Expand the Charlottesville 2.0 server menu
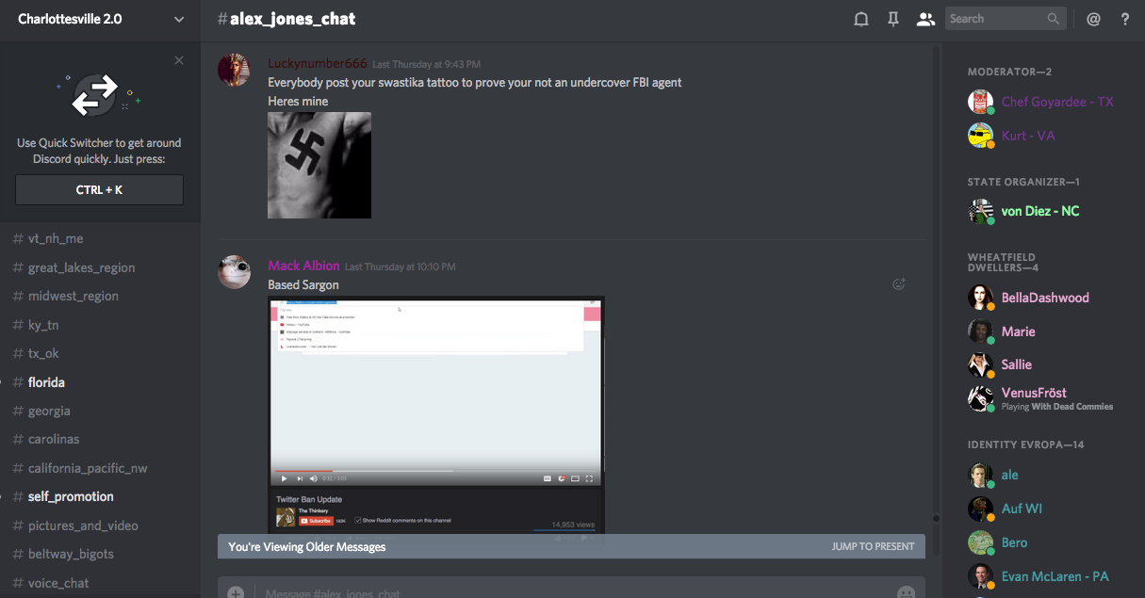 click(x=179, y=19)
